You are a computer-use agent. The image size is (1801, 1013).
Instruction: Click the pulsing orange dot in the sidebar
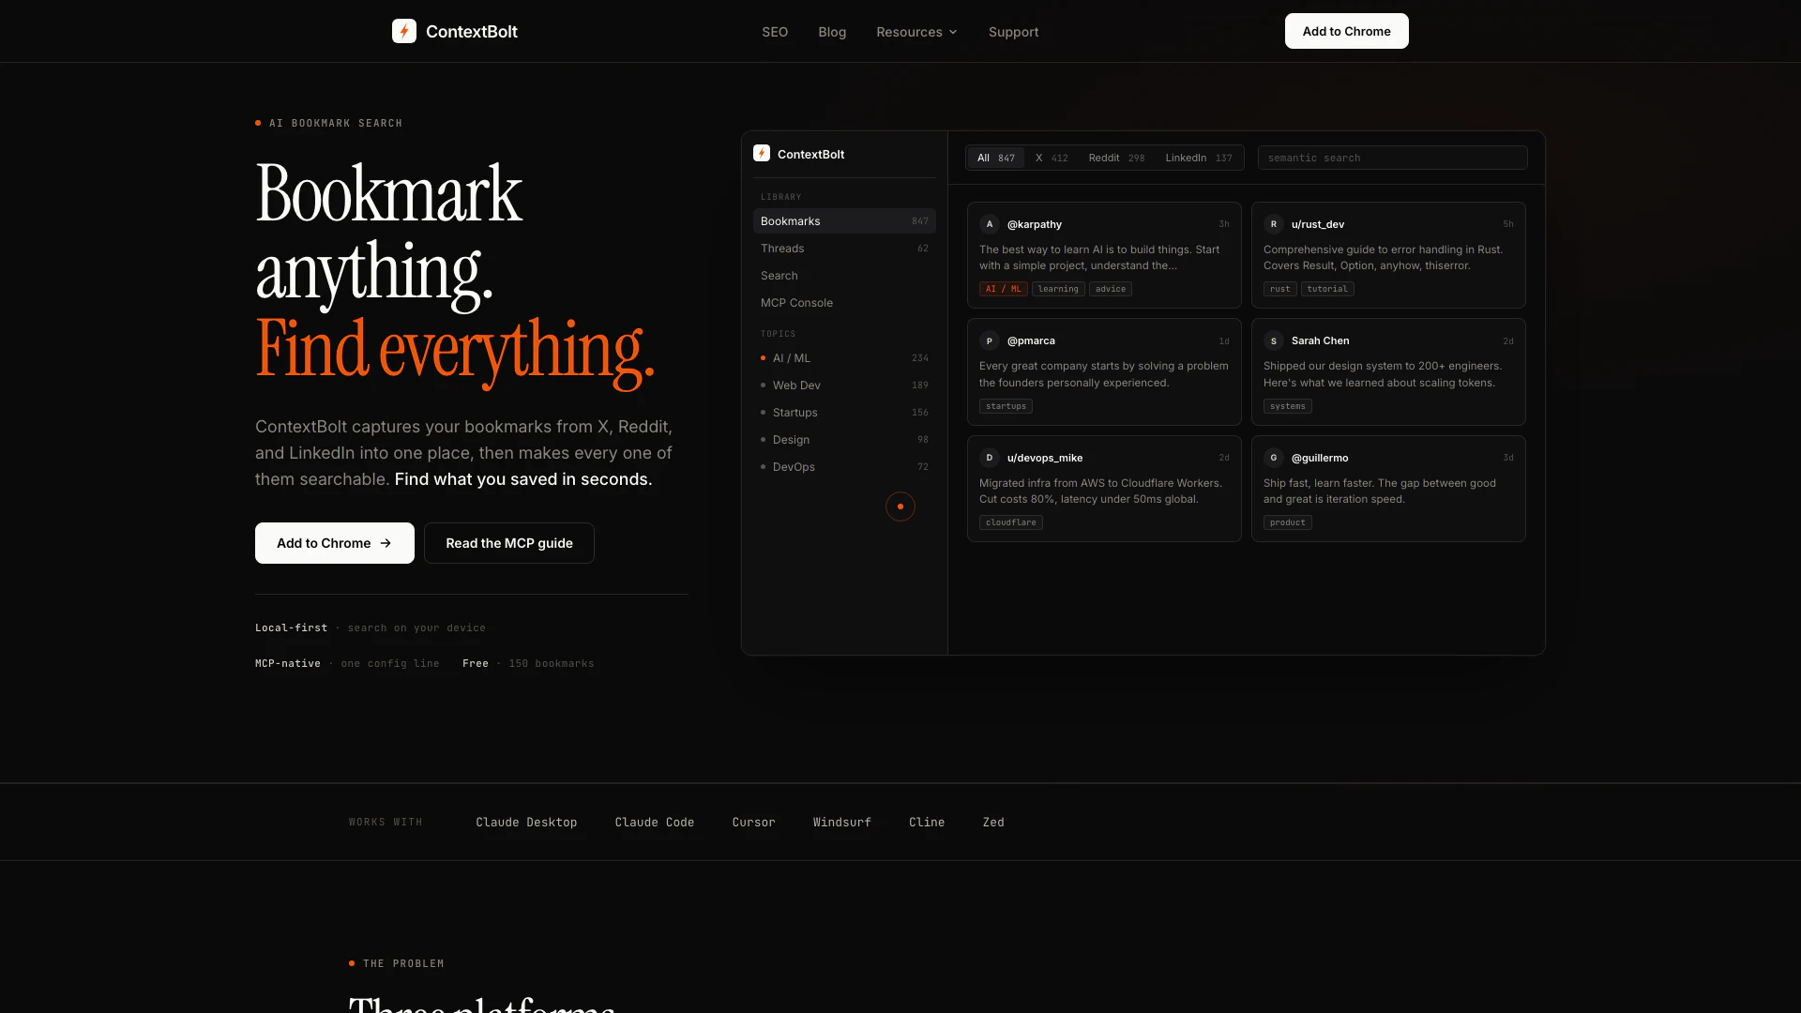(900, 506)
